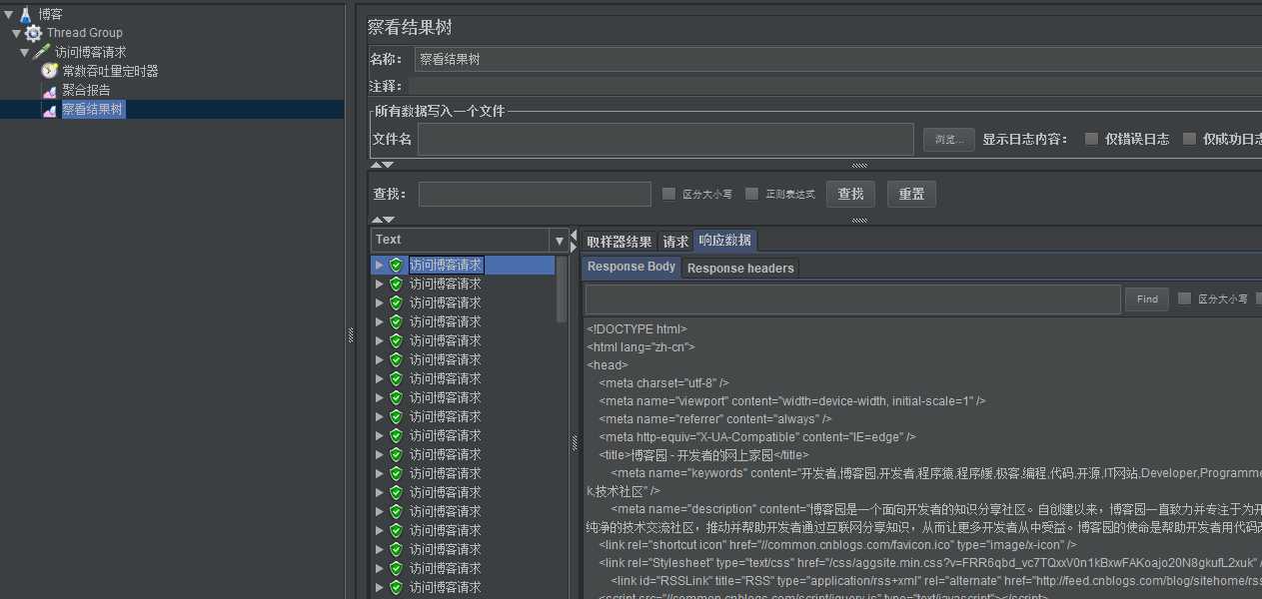1262x599 pixels.
Task: Collapse the 博客 test plan node
Action: (8, 14)
